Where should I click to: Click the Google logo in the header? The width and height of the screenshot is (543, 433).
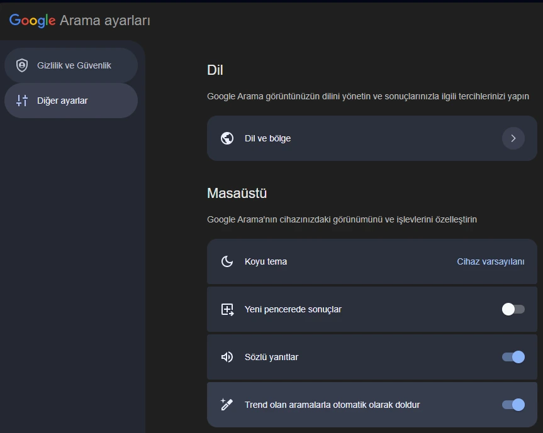(33, 21)
